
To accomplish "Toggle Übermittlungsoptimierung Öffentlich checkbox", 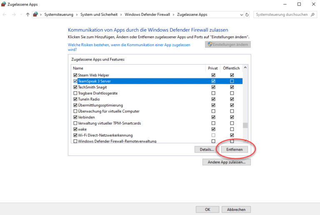I will click(232, 105).
